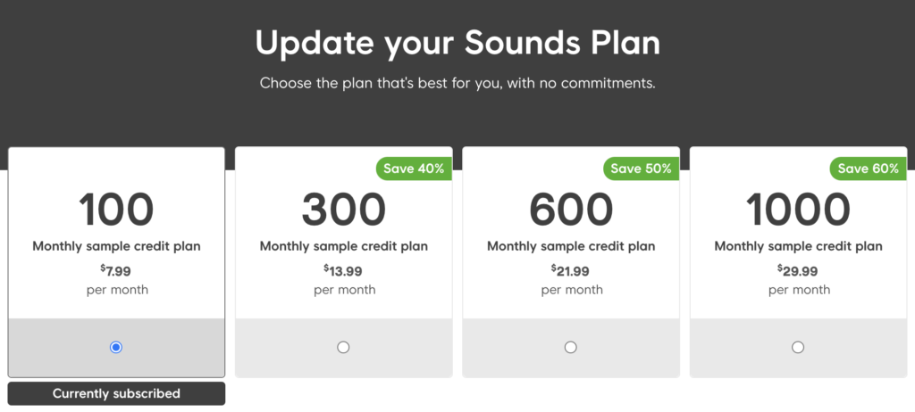Select the 100 credit plan radio button
Image resolution: width=915 pixels, height=412 pixels.
116,347
